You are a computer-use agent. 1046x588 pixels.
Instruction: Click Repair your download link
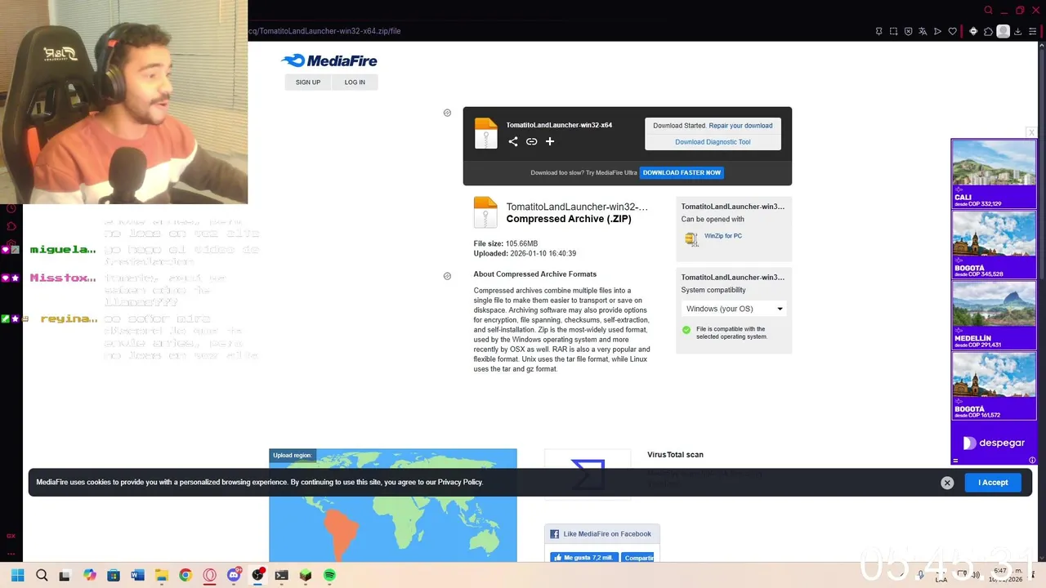coord(740,126)
